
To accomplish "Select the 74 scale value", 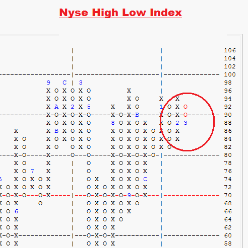I will click(228, 179).
